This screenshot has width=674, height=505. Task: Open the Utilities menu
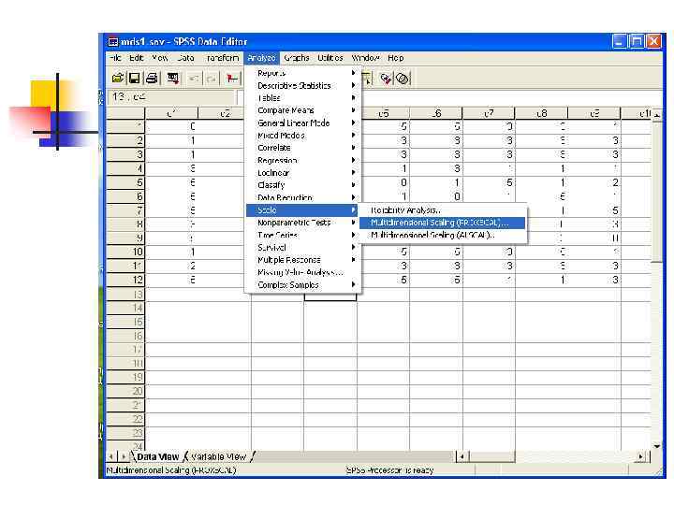point(330,58)
